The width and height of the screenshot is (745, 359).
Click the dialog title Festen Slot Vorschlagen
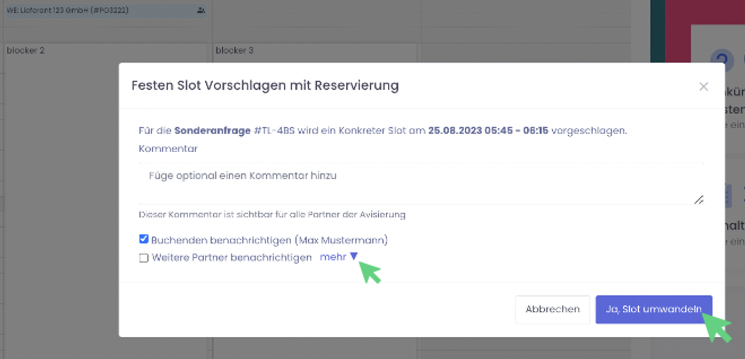click(x=265, y=86)
